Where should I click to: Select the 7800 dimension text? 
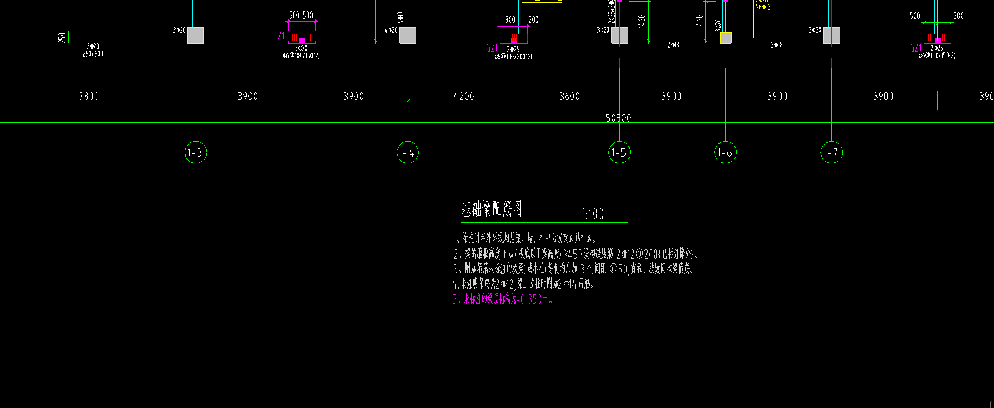89,96
